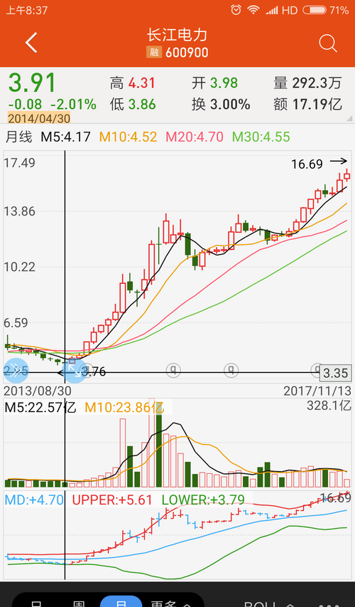Tap the volume M10:23.86亿 label
Screen dimensions: 355x607
coord(124,407)
